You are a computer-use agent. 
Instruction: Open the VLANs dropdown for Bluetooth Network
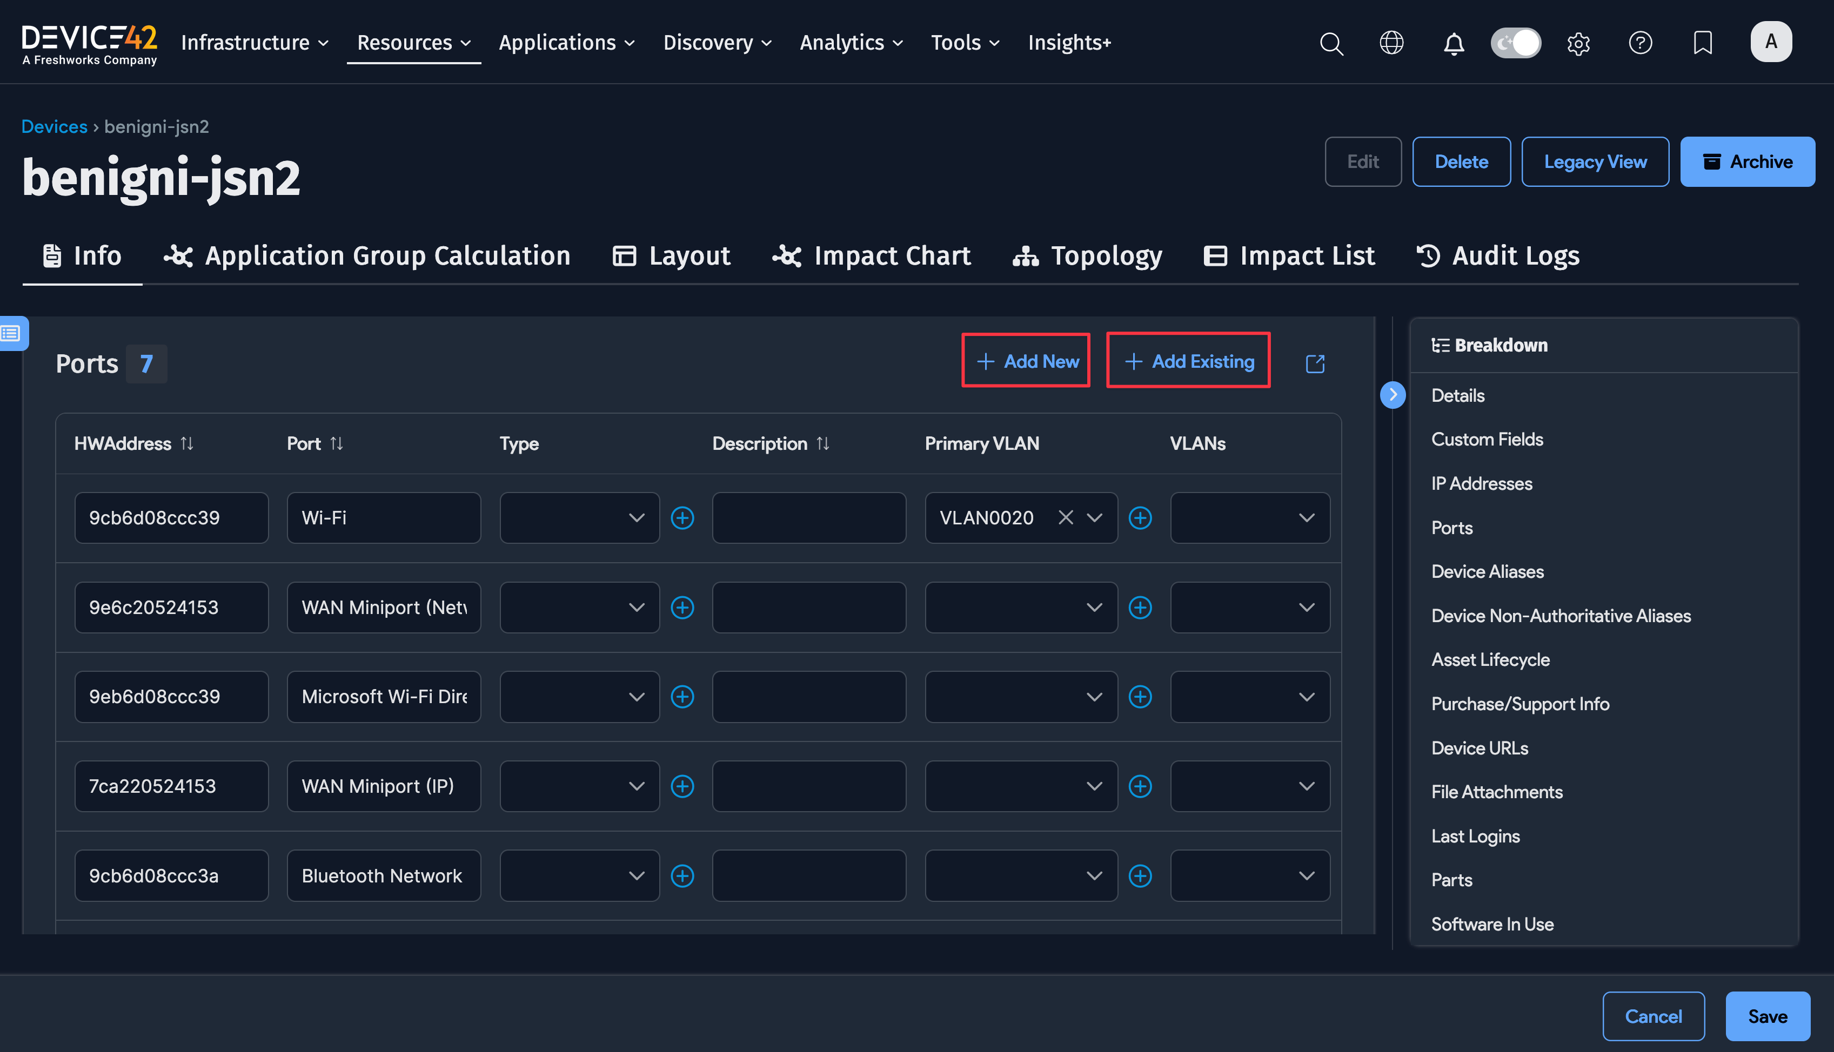[x=1250, y=875]
